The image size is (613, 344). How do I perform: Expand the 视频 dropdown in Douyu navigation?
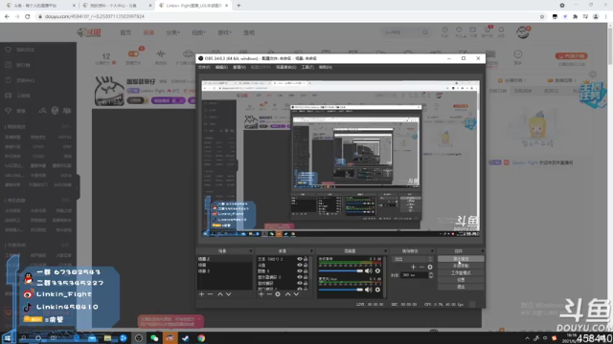[x=198, y=32]
